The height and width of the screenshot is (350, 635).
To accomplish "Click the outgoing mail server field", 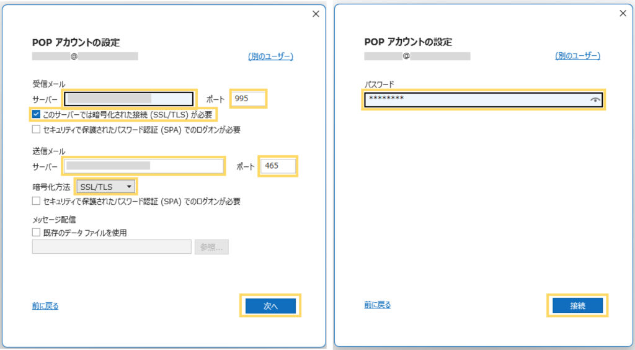I will click(143, 166).
